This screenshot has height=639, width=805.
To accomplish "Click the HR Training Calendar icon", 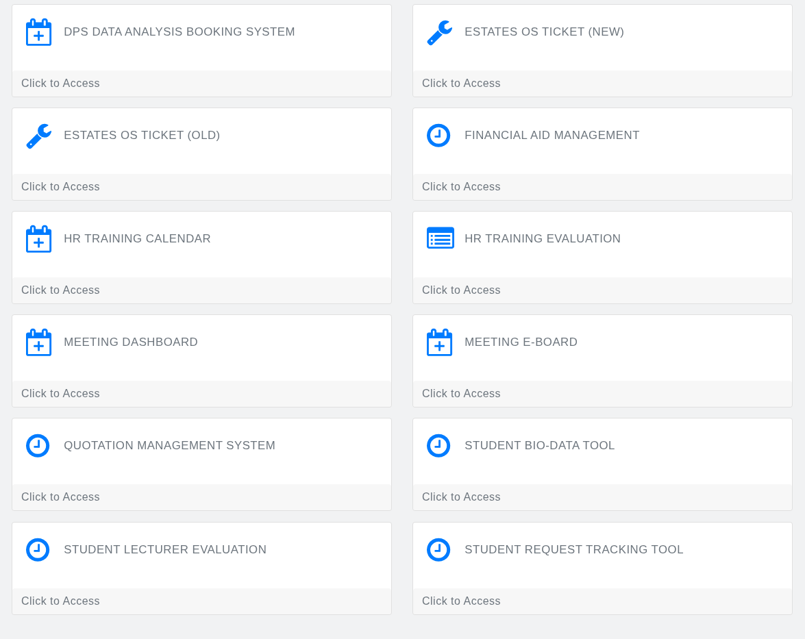I will point(38,239).
